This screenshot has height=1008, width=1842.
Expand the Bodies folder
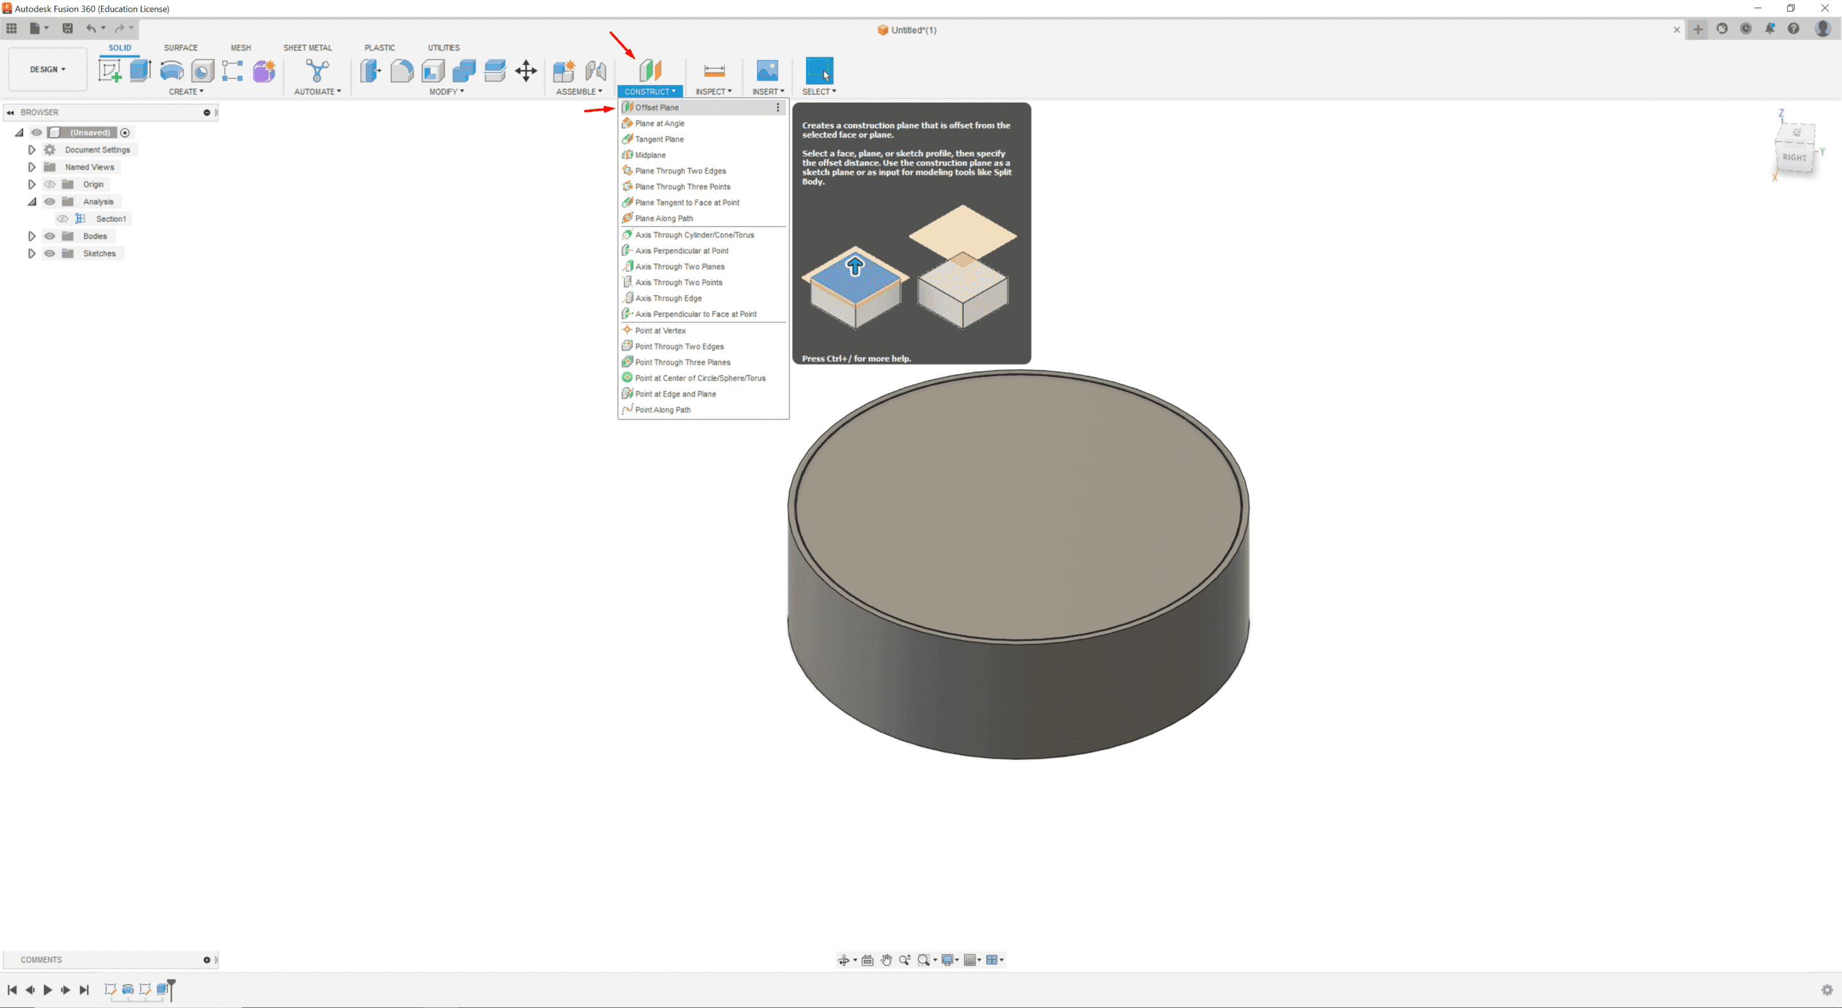point(31,236)
